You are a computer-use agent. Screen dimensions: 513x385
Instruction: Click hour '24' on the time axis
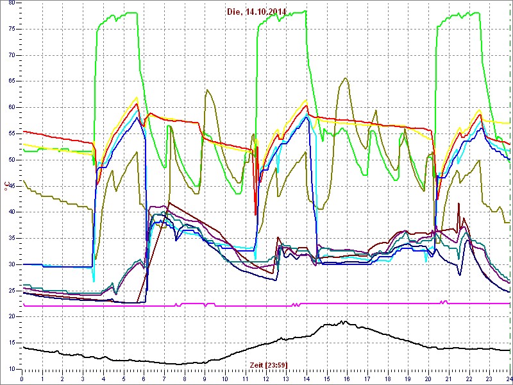(x=509, y=379)
